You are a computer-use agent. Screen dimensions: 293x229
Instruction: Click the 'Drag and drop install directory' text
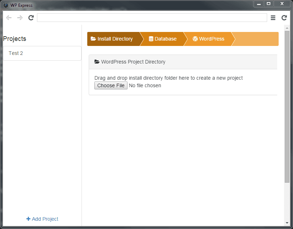pyautogui.click(x=168, y=78)
